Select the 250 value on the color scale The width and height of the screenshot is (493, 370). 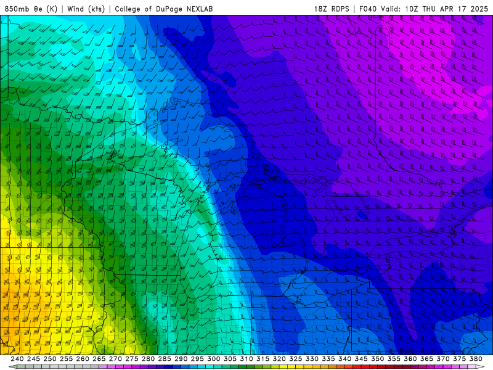[x=50, y=359]
